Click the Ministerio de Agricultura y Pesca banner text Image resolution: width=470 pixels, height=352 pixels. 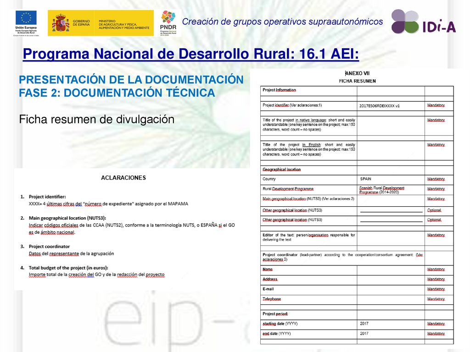pos(124,25)
